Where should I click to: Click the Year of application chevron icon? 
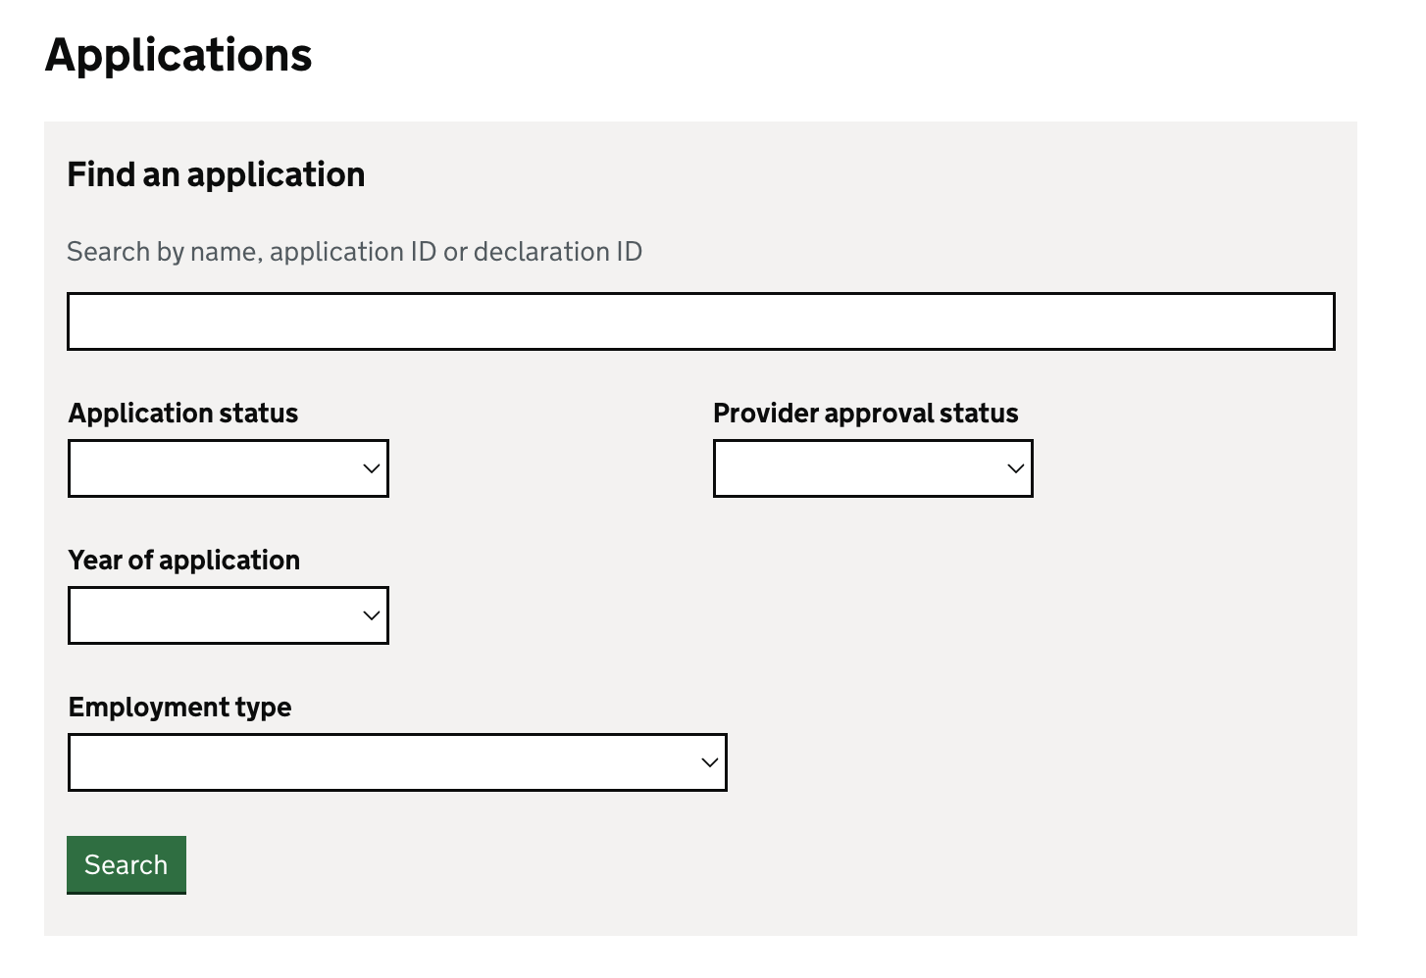click(371, 615)
